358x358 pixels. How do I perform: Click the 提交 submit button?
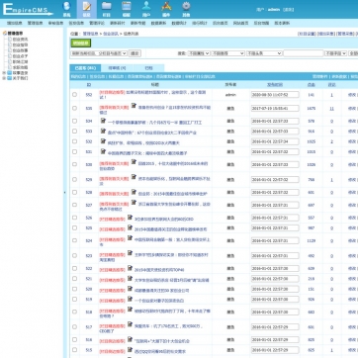click(134, 53)
